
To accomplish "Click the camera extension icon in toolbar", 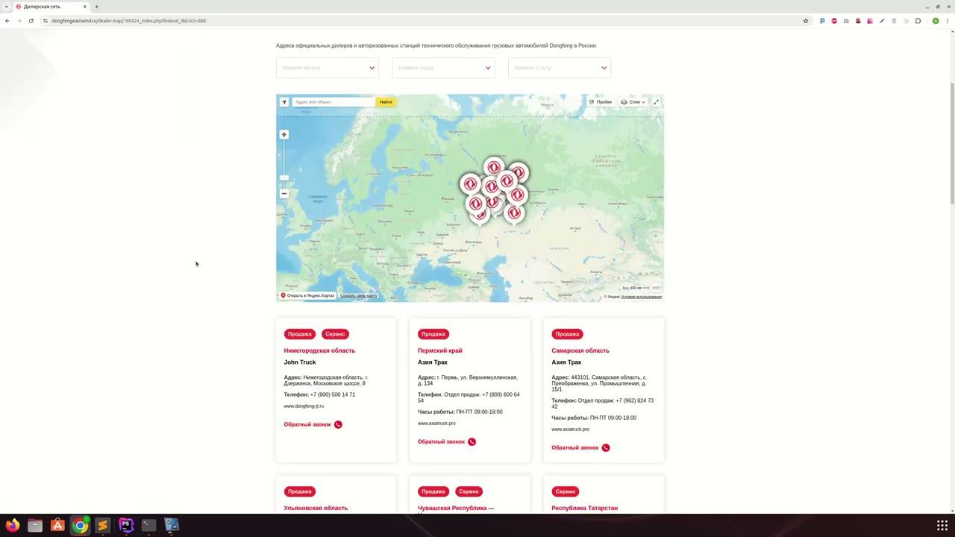I will point(846,21).
